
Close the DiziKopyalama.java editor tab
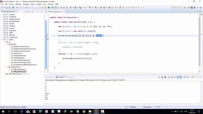click(63, 12)
